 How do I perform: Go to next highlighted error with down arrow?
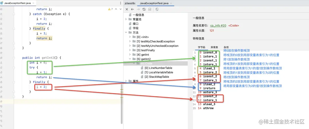coord(120,9)
